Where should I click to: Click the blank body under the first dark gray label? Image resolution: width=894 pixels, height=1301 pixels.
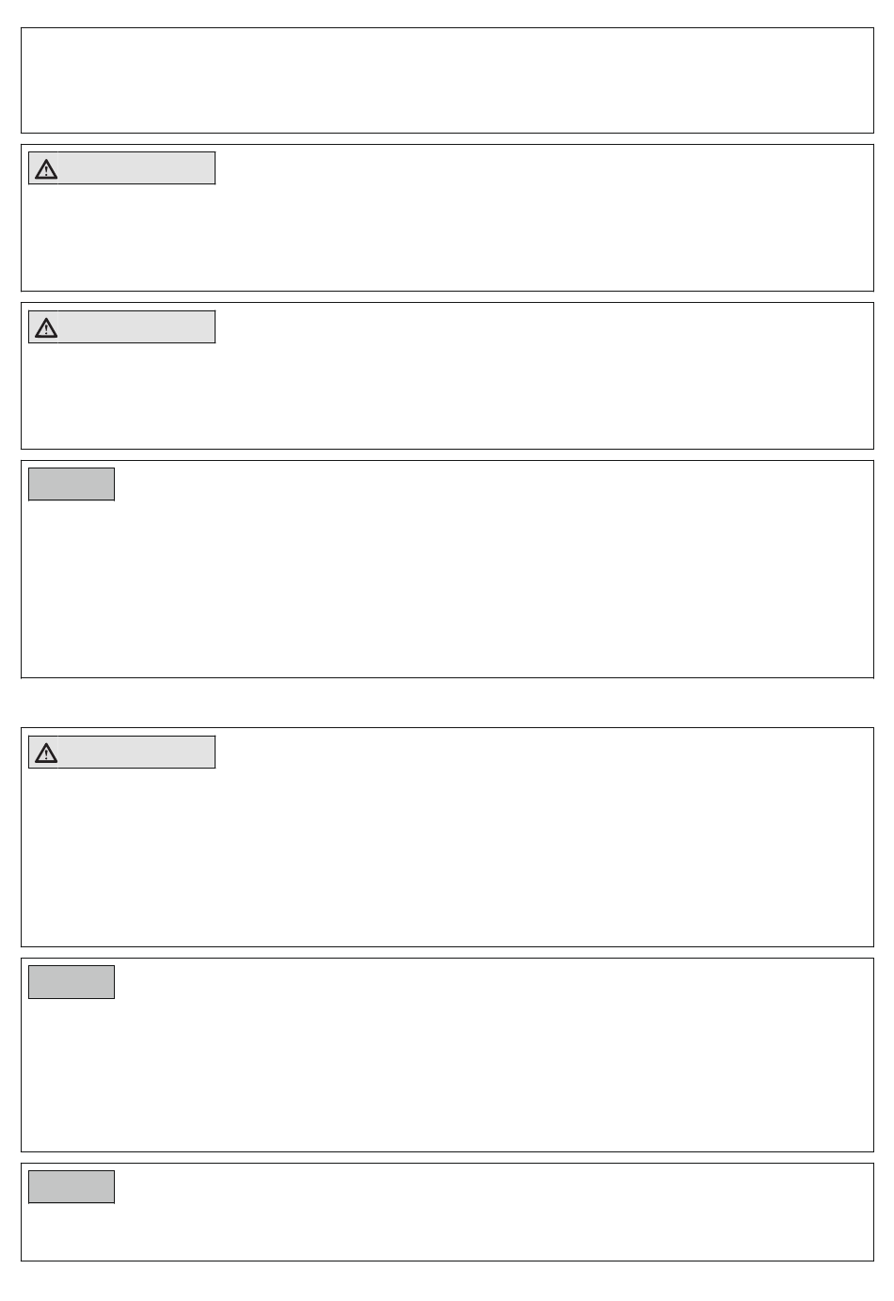[447, 589]
